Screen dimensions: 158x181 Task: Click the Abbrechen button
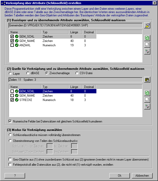pyautogui.click(x=142, y=176)
